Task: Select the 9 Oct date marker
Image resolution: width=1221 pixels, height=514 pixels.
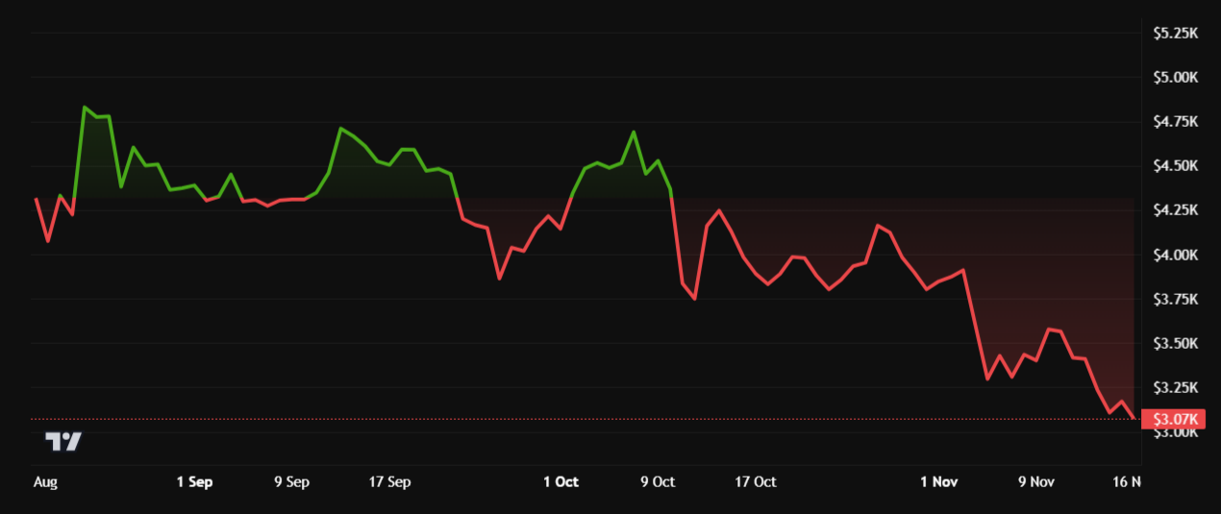Action: pos(658,482)
